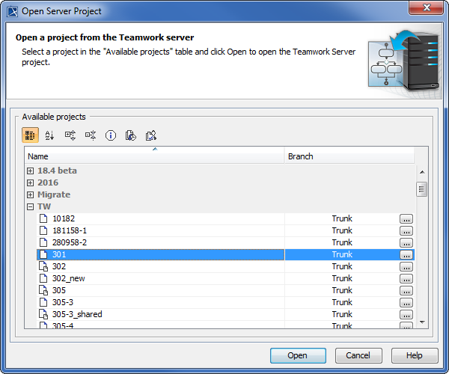Sort by the Branch column header

tap(349, 156)
